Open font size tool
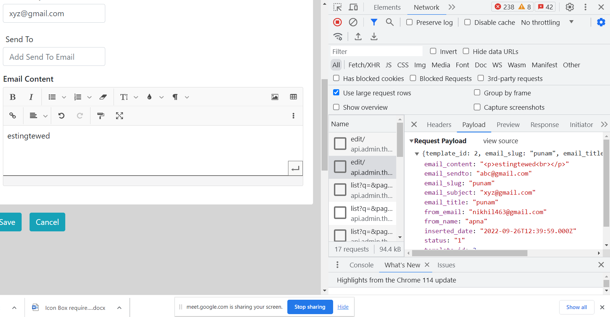Image resolution: width=610 pixels, height=317 pixels. (x=124, y=97)
